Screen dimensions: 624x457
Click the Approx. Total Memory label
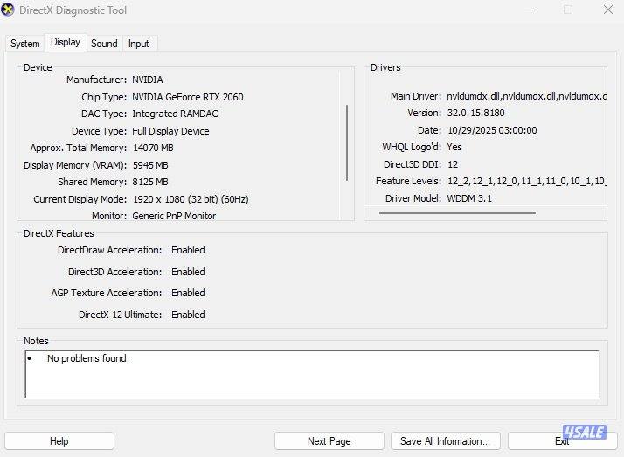click(x=79, y=148)
